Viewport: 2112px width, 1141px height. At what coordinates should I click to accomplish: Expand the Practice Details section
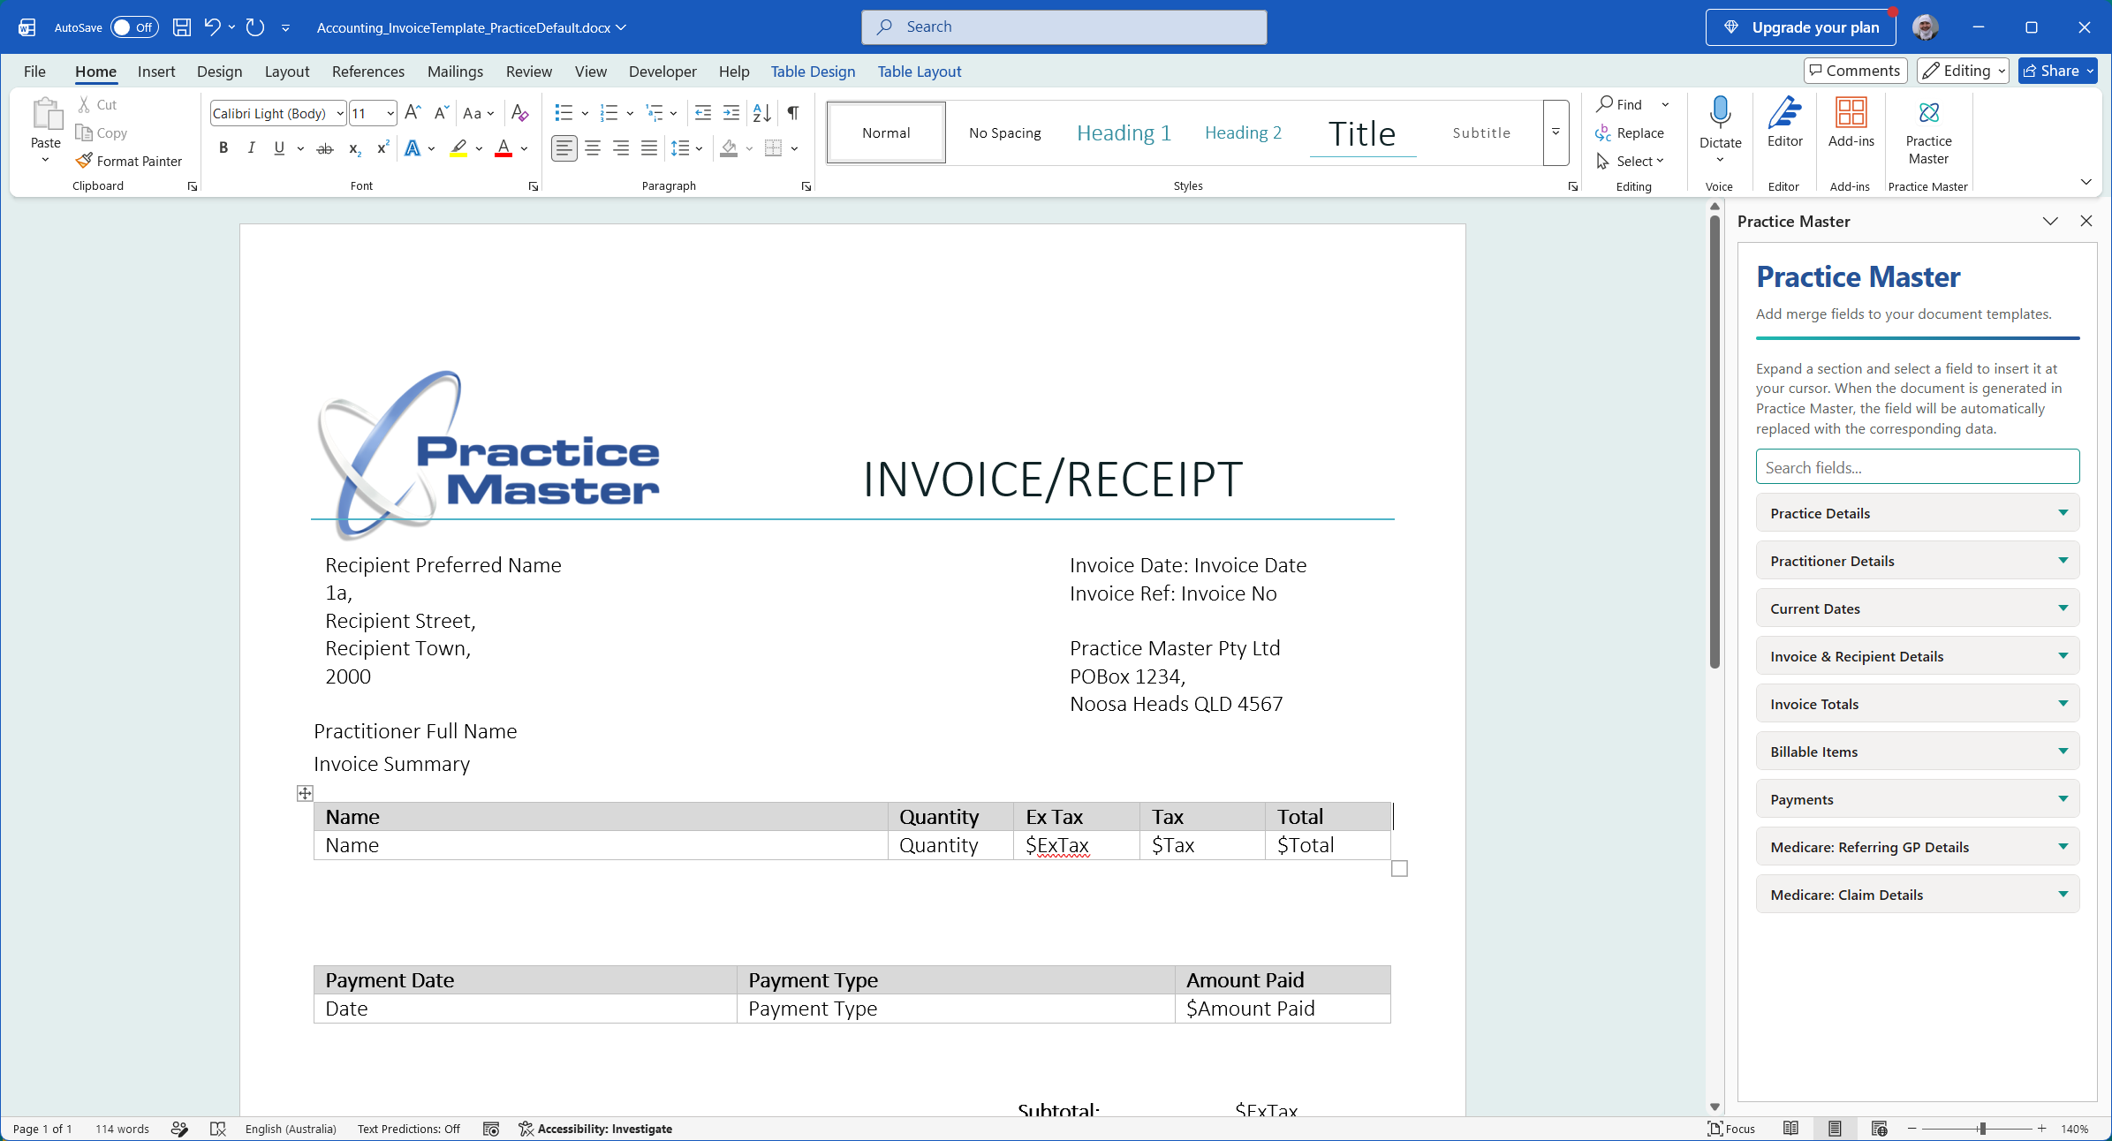tap(1917, 513)
